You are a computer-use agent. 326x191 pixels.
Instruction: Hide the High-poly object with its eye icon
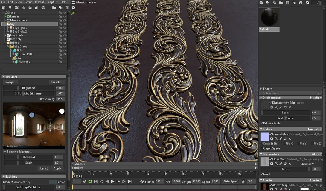click(65, 35)
